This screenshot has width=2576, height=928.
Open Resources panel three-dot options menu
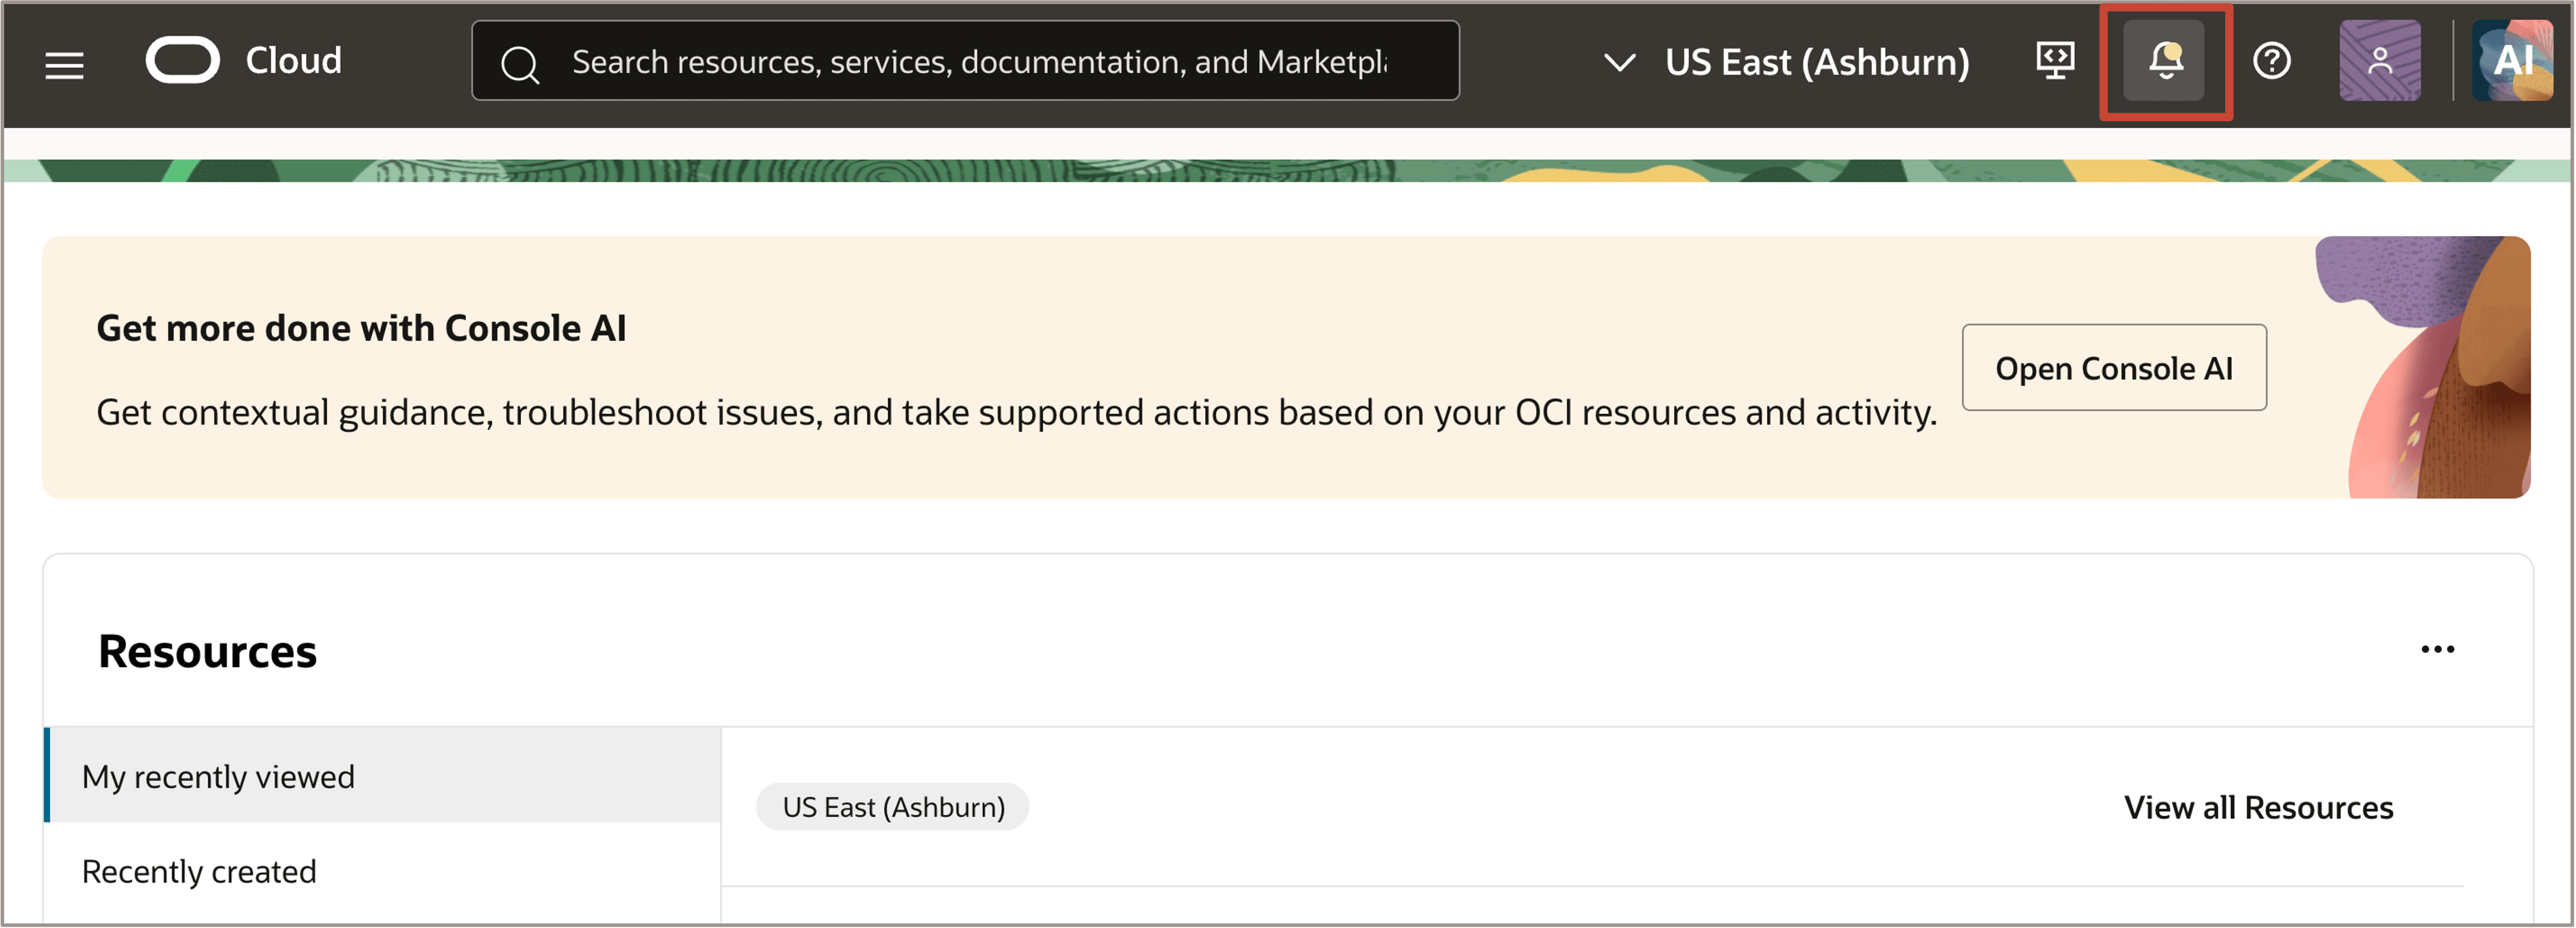click(x=2437, y=650)
